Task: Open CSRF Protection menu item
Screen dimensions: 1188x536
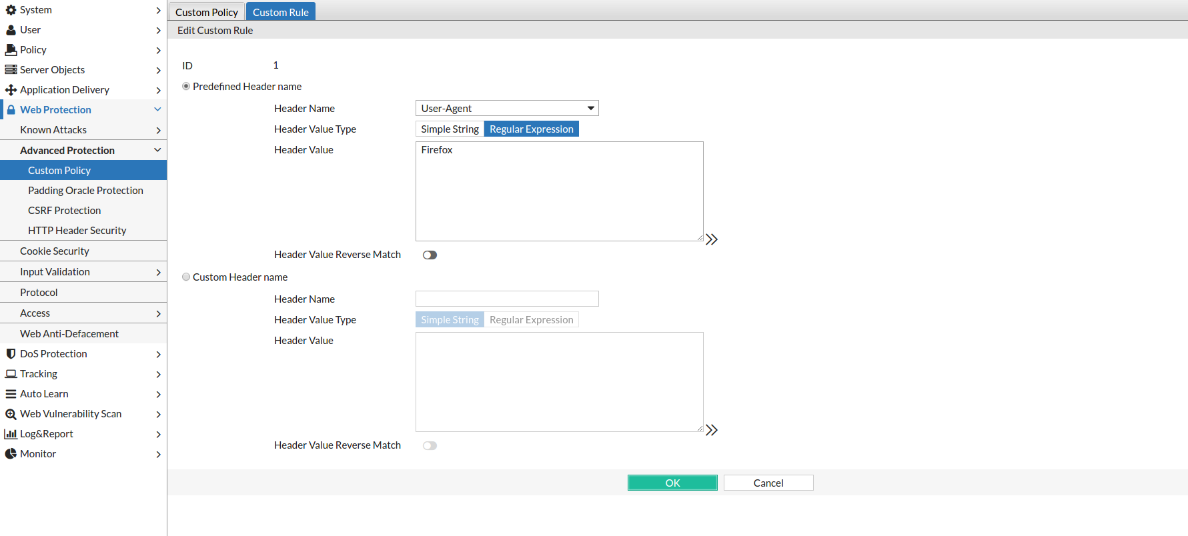Action: click(64, 211)
